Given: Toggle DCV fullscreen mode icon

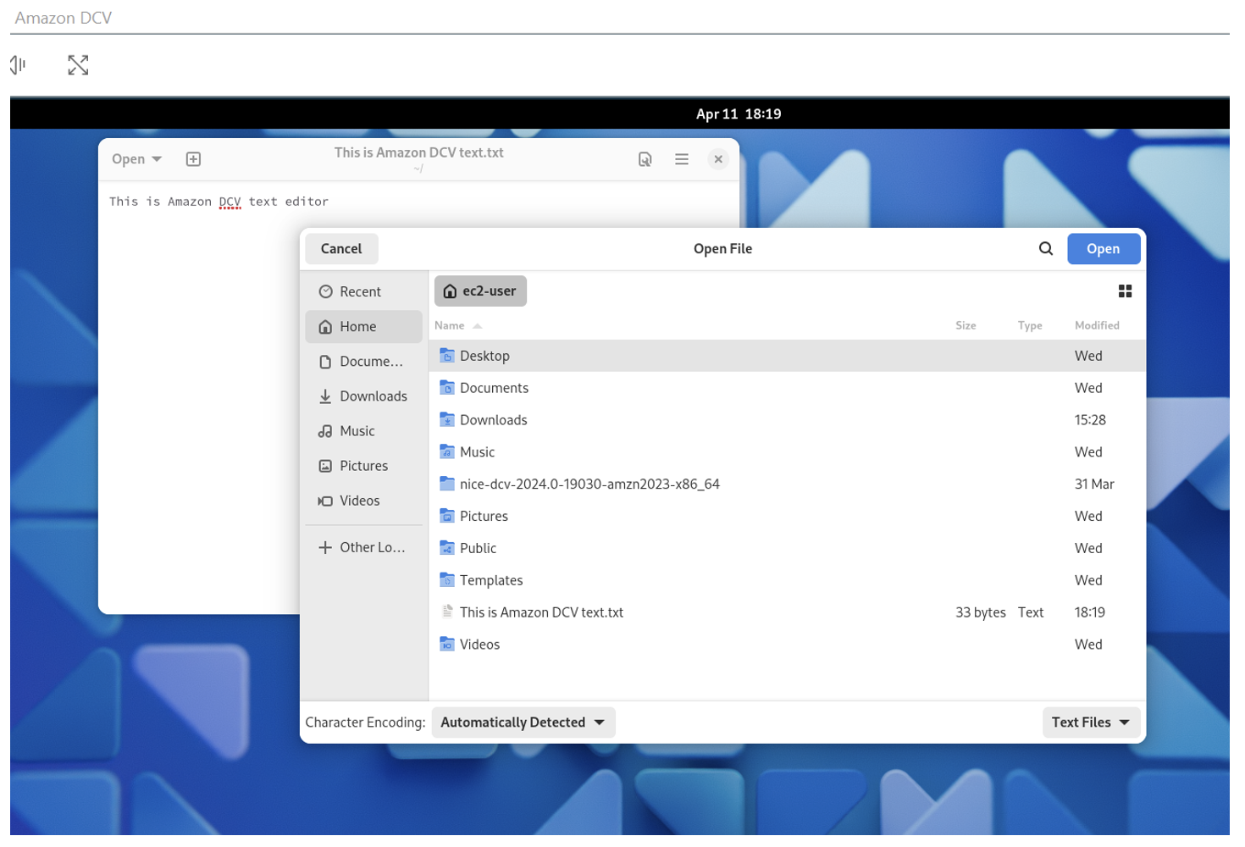Looking at the screenshot, I should (x=78, y=65).
